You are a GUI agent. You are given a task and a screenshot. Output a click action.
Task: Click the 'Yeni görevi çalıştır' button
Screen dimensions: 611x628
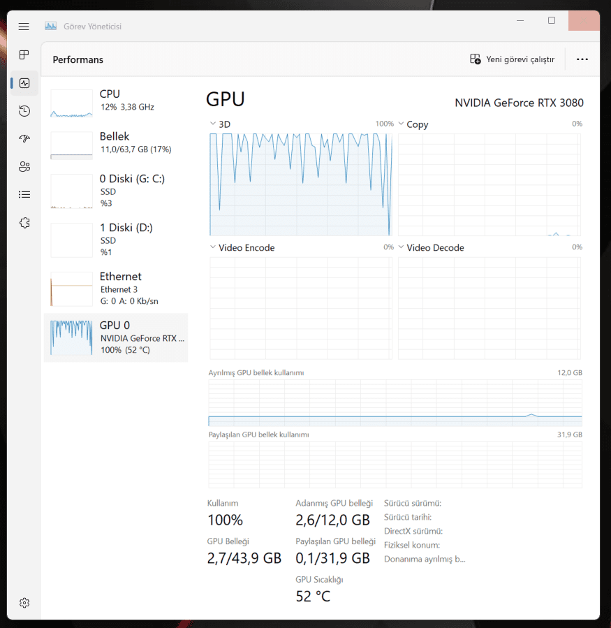[513, 59]
